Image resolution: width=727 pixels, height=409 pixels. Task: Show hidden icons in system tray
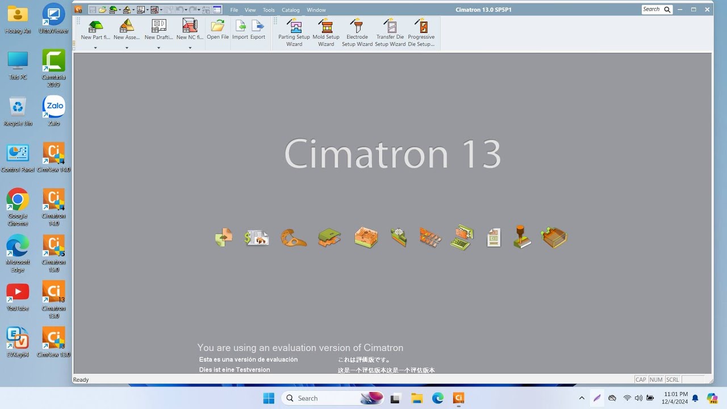[581, 398]
